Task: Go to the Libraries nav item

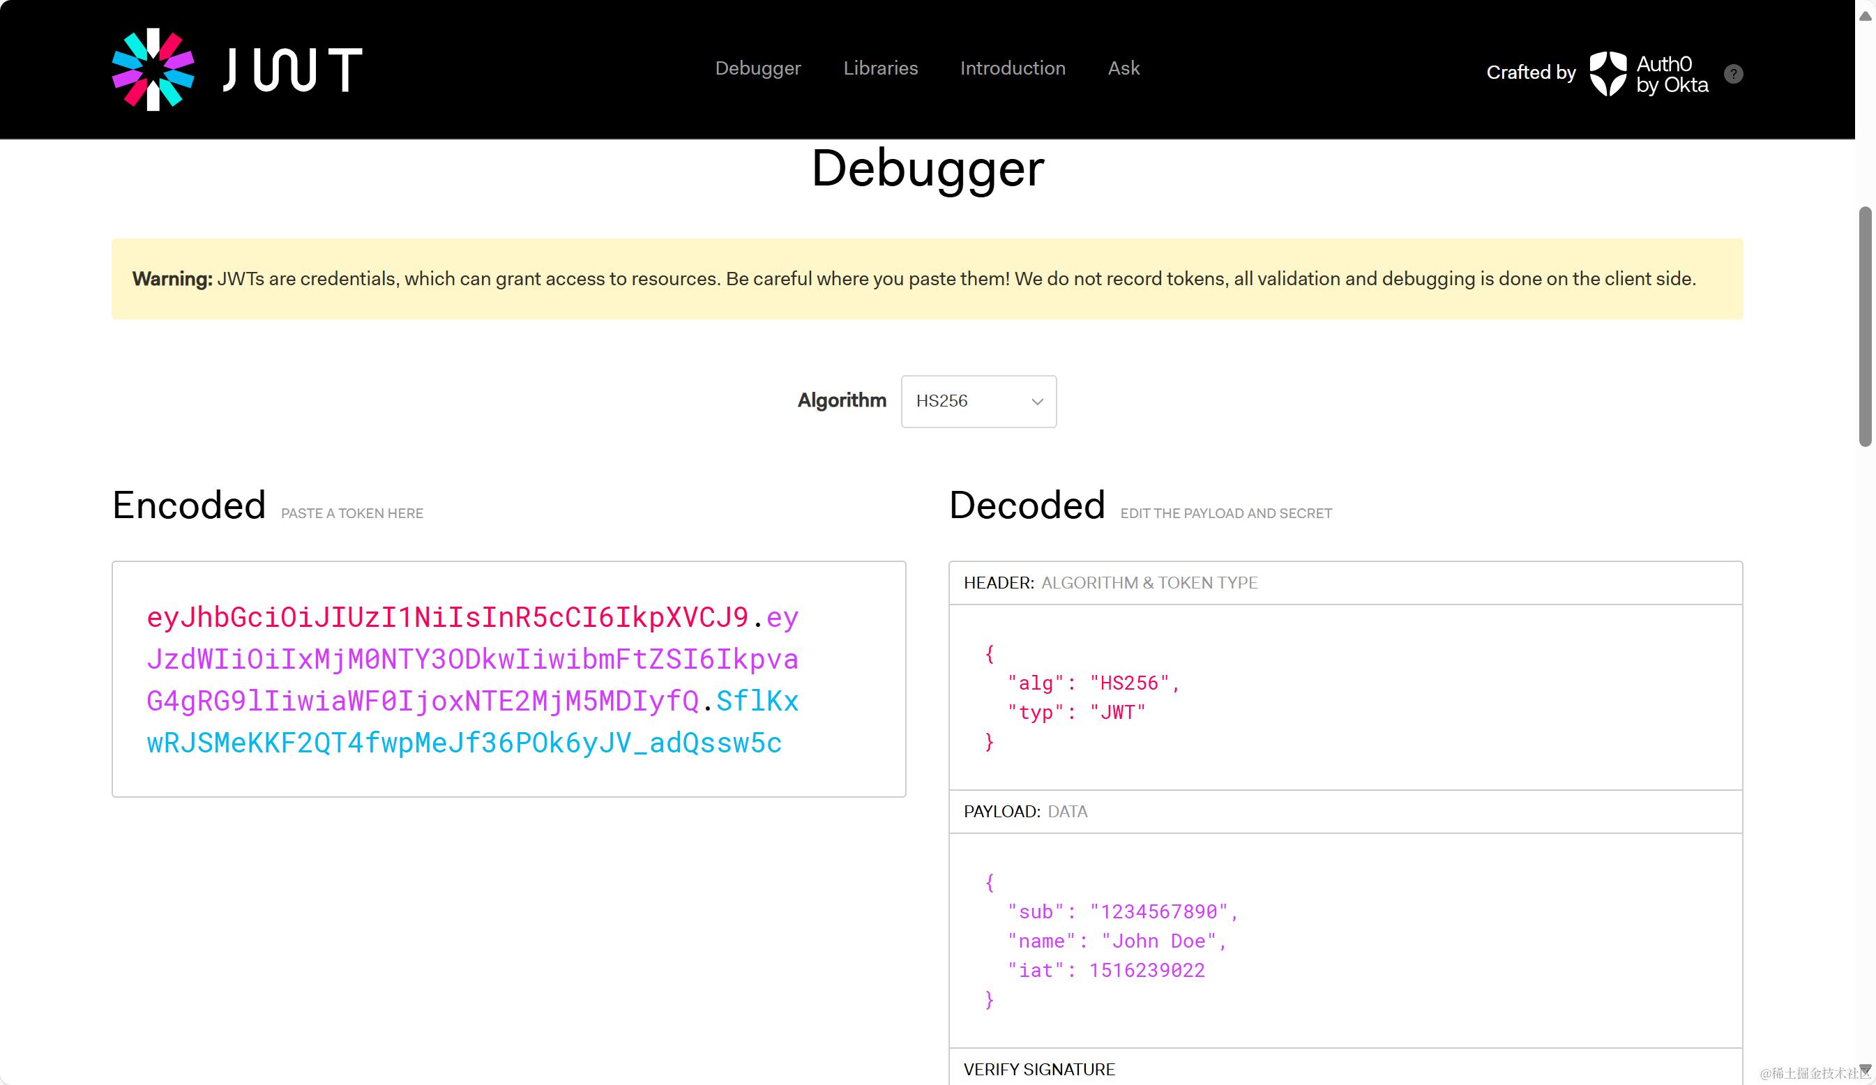Action: pos(880,68)
